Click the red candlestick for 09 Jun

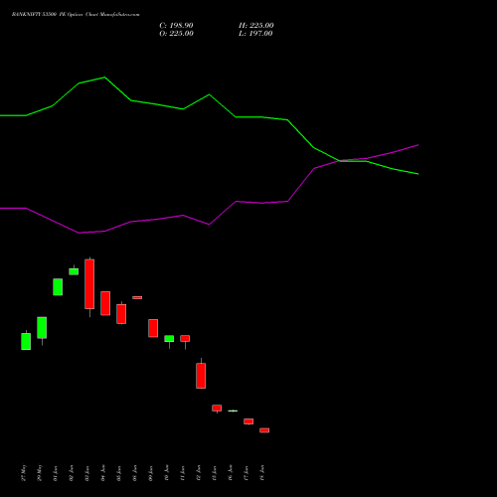(153, 328)
